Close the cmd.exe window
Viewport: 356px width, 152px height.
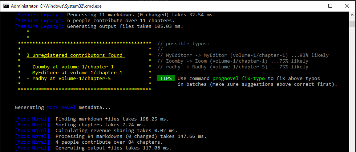click(347, 6)
